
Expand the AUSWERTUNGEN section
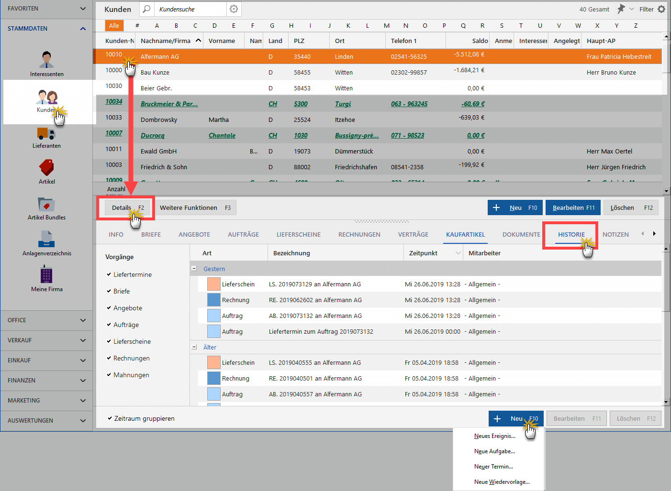click(83, 421)
